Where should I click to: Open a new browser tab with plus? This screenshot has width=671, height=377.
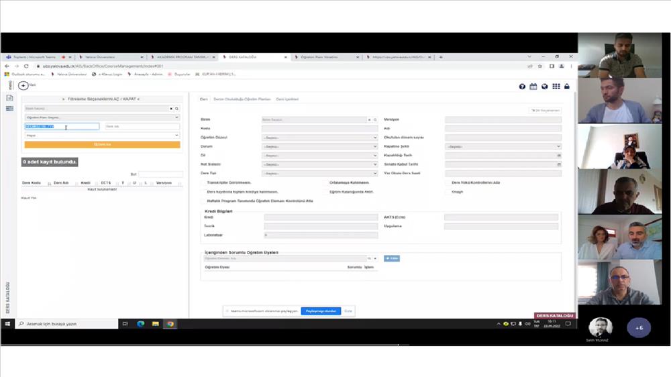click(441, 57)
